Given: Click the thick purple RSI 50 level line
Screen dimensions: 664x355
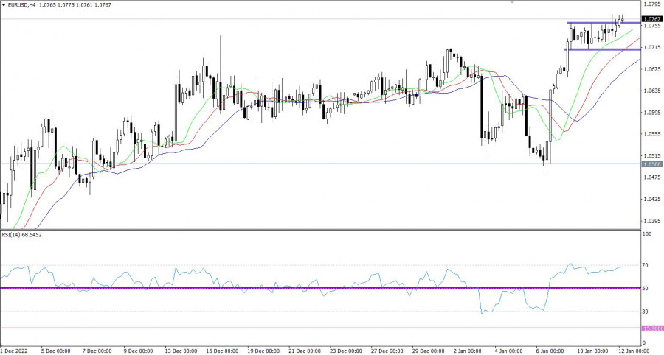Looking at the screenshot, I should pos(295,288).
